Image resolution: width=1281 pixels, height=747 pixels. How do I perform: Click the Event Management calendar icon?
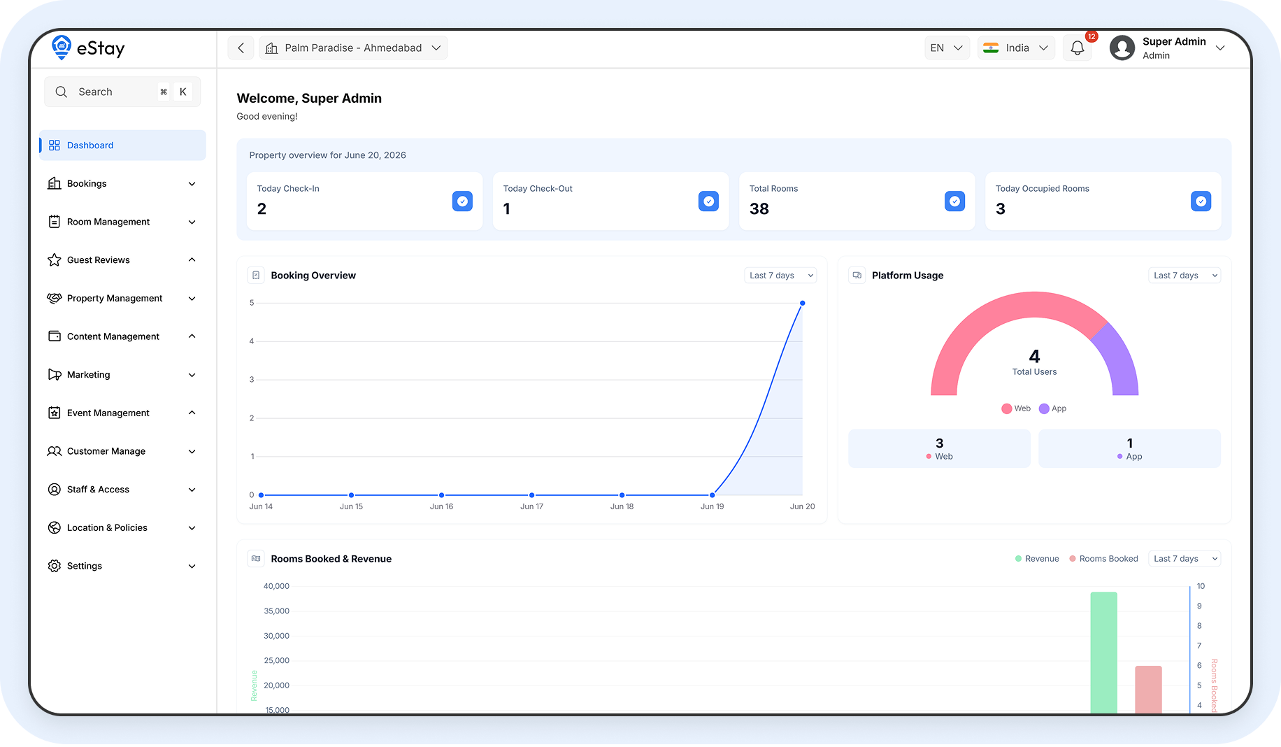55,413
